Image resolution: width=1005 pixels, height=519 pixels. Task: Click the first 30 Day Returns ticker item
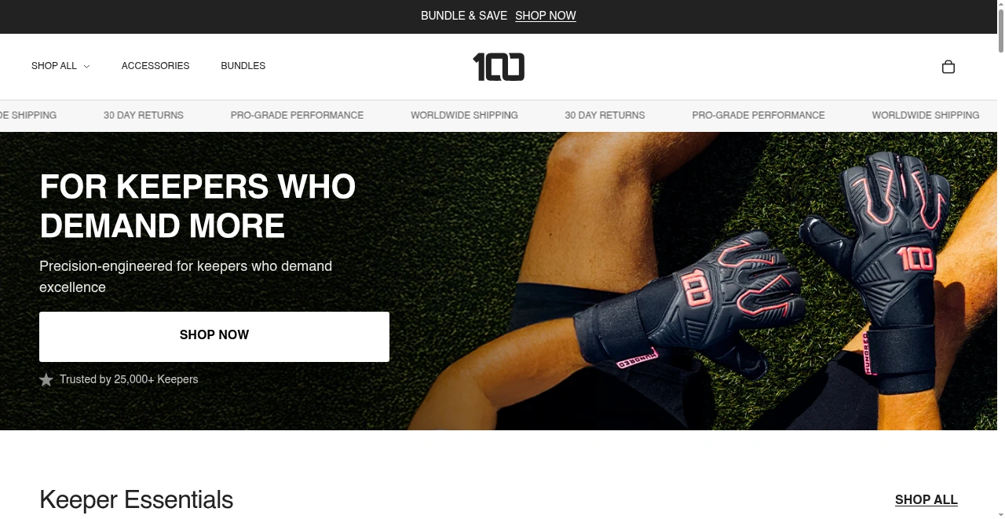click(x=144, y=115)
